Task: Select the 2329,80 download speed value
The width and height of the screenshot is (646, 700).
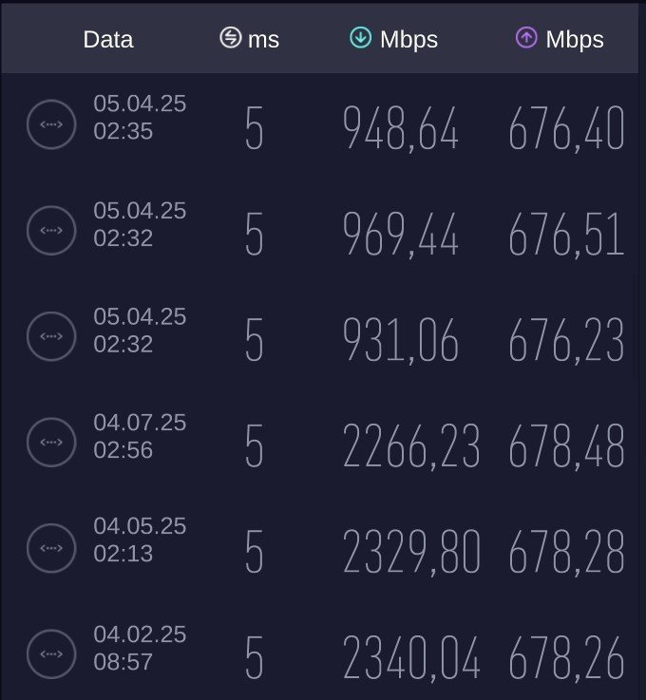Action: click(x=410, y=552)
